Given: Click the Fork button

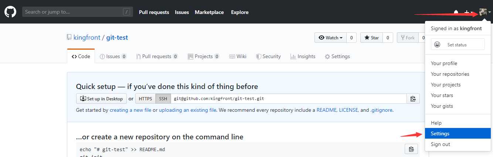Looking at the screenshot, I should click(408, 38).
